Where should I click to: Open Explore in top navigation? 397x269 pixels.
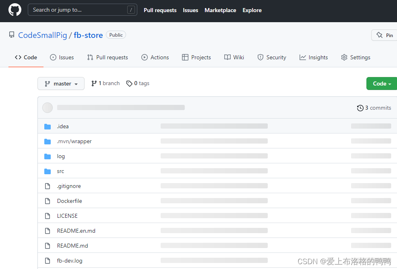coord(252,10)
